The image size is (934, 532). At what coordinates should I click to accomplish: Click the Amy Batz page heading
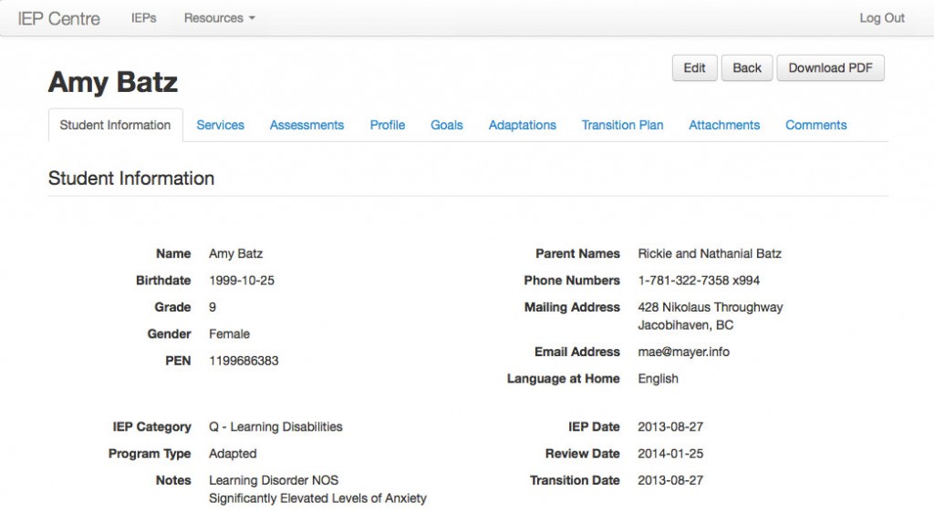113,83
